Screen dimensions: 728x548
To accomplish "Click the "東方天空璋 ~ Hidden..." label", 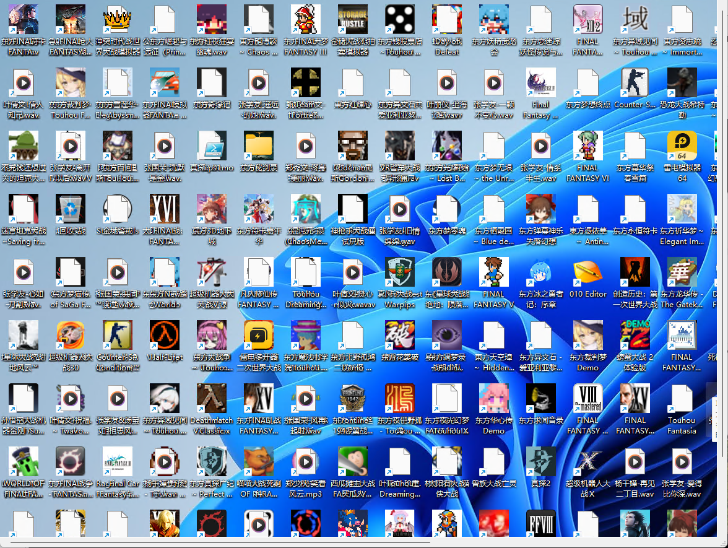I will pos(494,362).
